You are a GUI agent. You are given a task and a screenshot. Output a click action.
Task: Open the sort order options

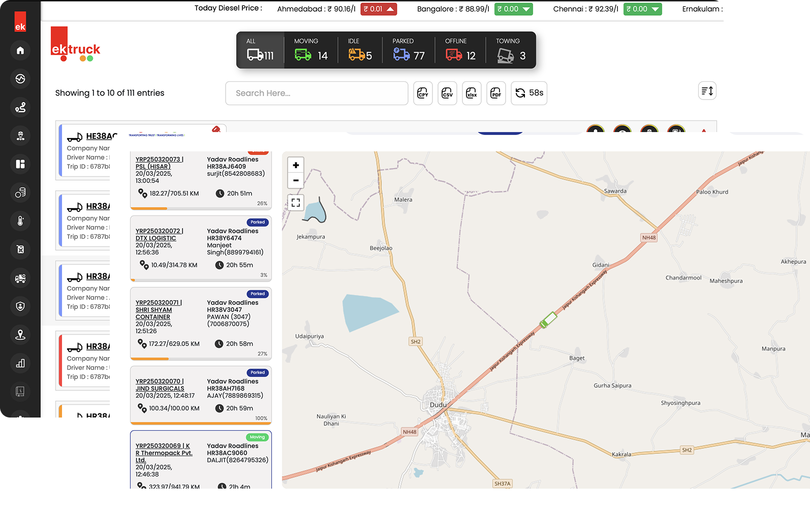coord(707,91)
